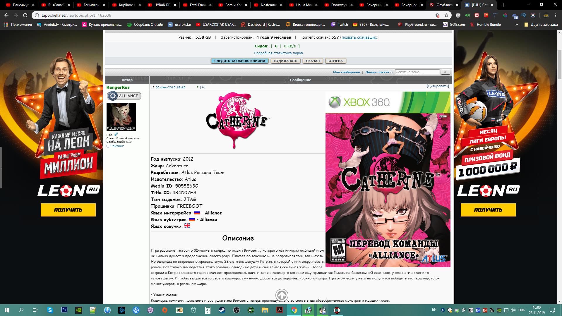The width and height of the screenshot is (562, 316).
Task: Expand the [+] rating next to 7
Action: tap(203, 87)
